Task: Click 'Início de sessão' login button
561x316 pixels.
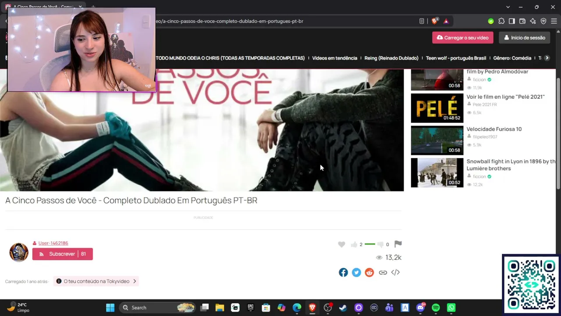Action: 525,38
